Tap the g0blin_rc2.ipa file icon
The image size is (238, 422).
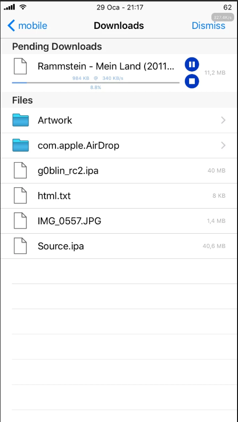pos(20,170)
